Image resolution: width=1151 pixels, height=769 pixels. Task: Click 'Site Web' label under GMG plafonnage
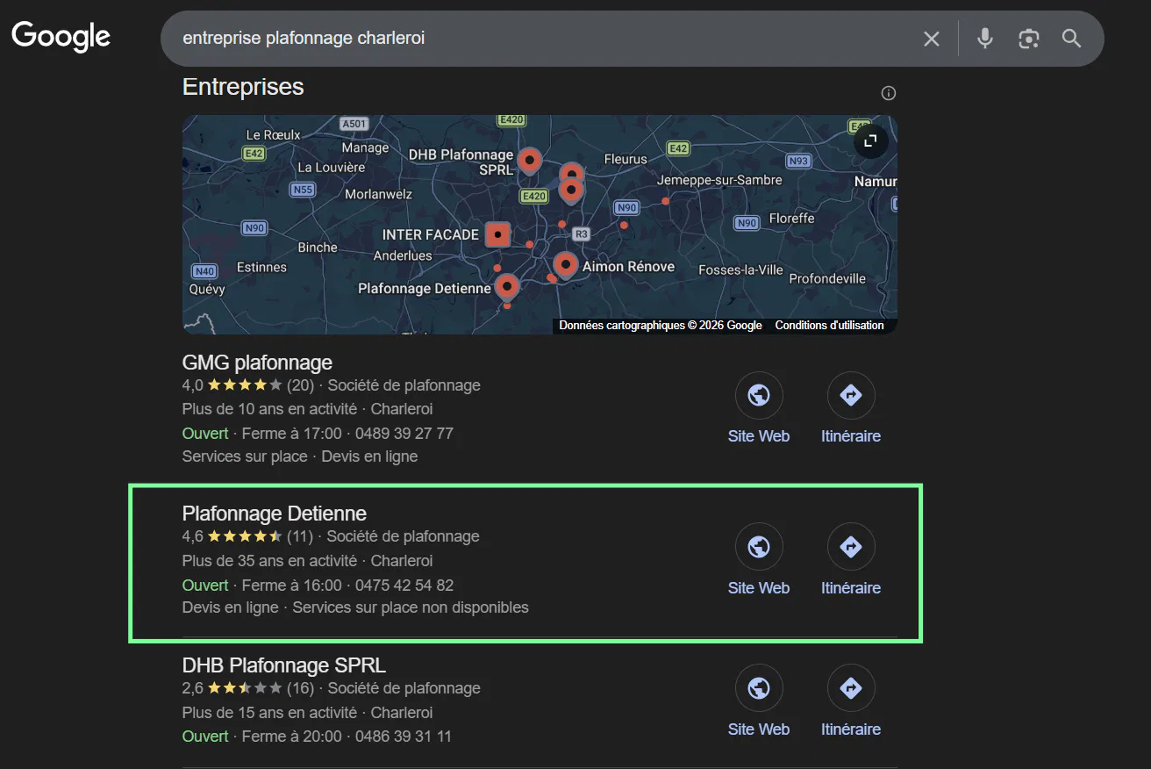759,436
